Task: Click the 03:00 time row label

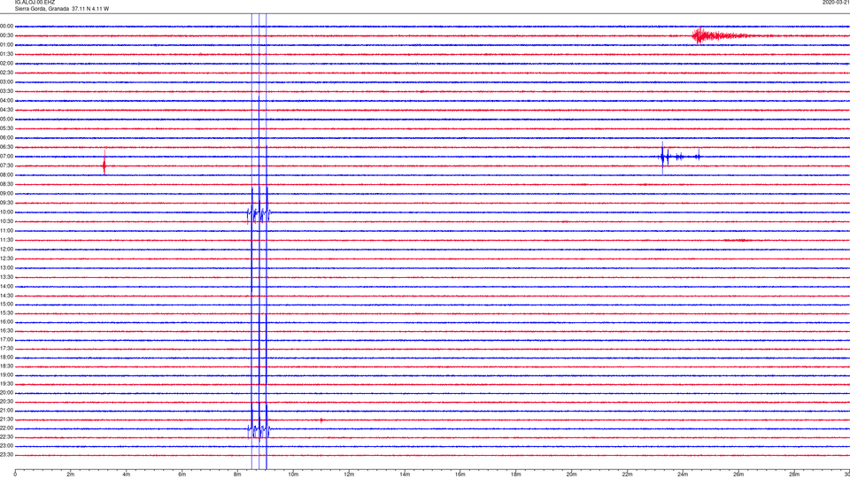Action: [6, 81]
